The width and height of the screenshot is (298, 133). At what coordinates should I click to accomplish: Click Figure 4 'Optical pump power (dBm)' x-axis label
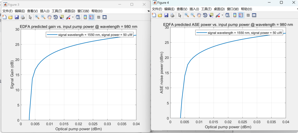[x=228, y=127]
